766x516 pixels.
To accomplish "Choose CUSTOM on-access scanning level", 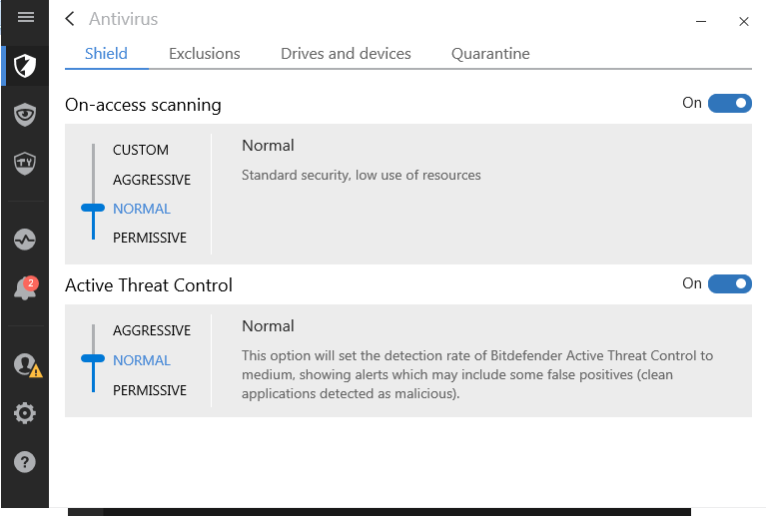I will 141,150.
